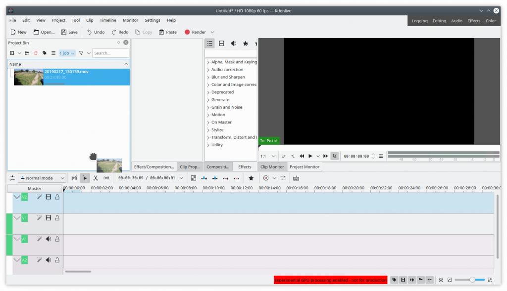Select the Razor (scissors) tool
The width and height of the screenshot is (507, 291).
click(x=96, y=178)
